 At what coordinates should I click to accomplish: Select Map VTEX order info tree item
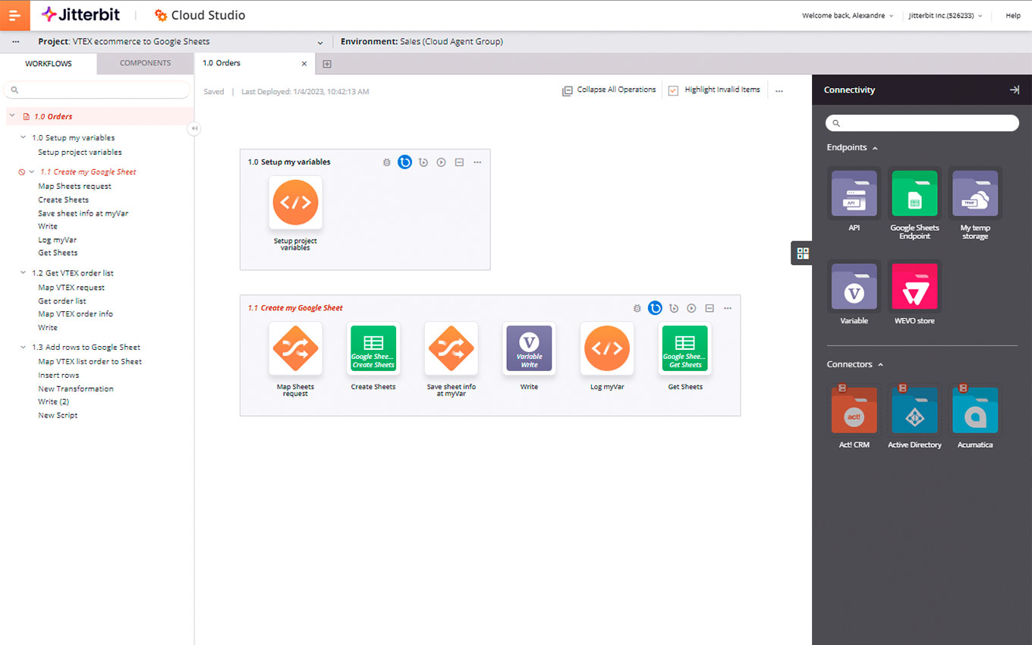coord(75,313)
